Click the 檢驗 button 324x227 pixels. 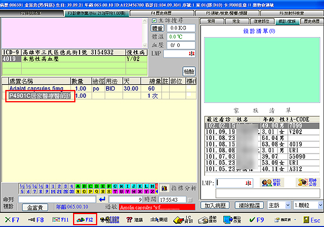pos(189,71)
